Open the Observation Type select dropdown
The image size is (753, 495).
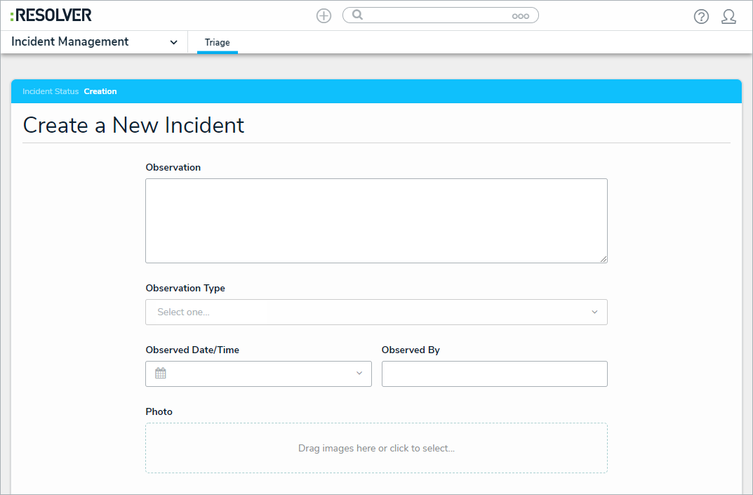[x=376, y=312]
